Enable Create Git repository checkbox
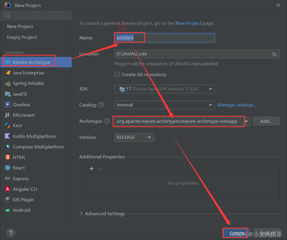The image size is (287, 240). point(117,75)
